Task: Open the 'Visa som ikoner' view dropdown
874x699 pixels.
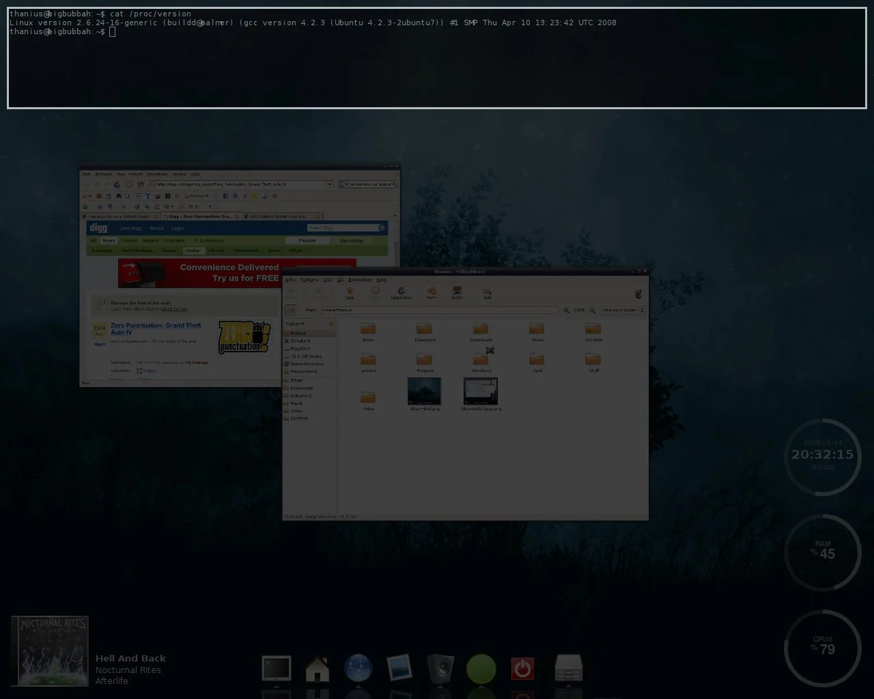Action: pos(622,310)
